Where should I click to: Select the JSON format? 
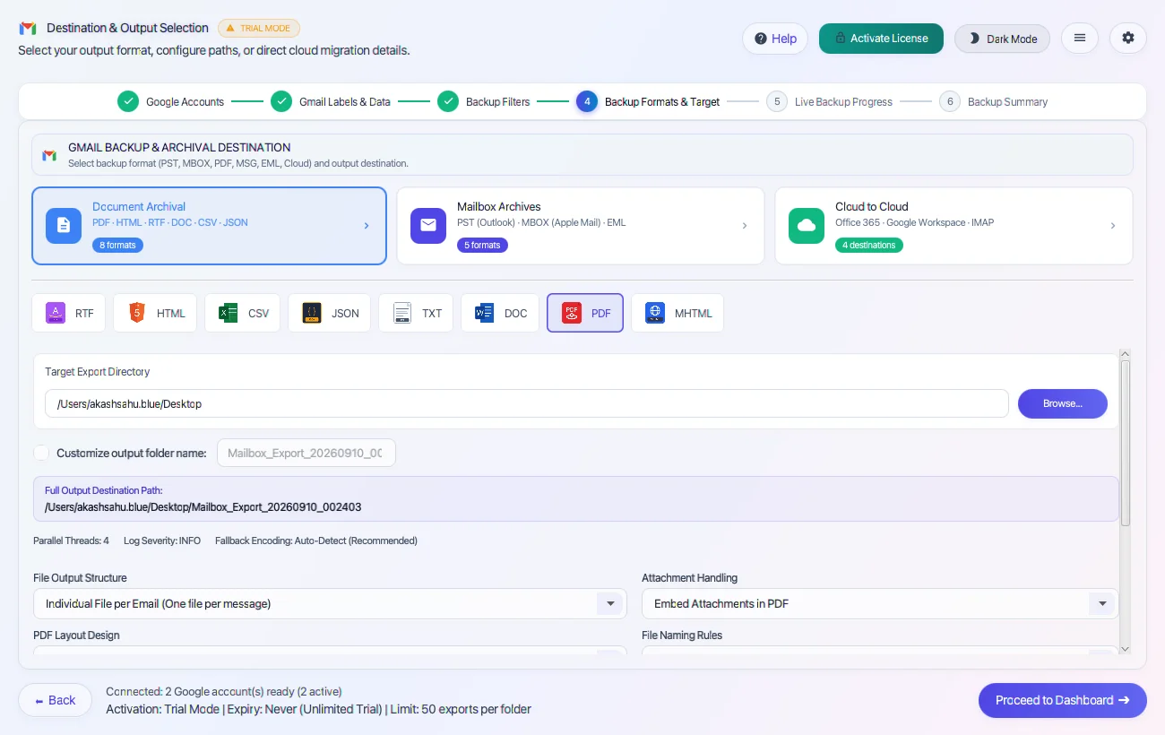(x=329, y=313)
